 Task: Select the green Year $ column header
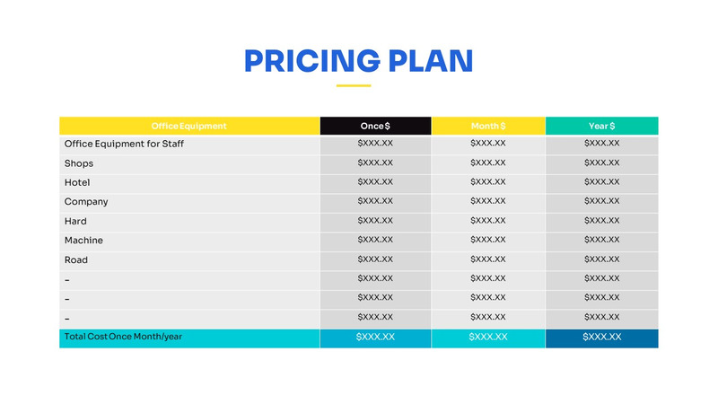coord(601,126)
